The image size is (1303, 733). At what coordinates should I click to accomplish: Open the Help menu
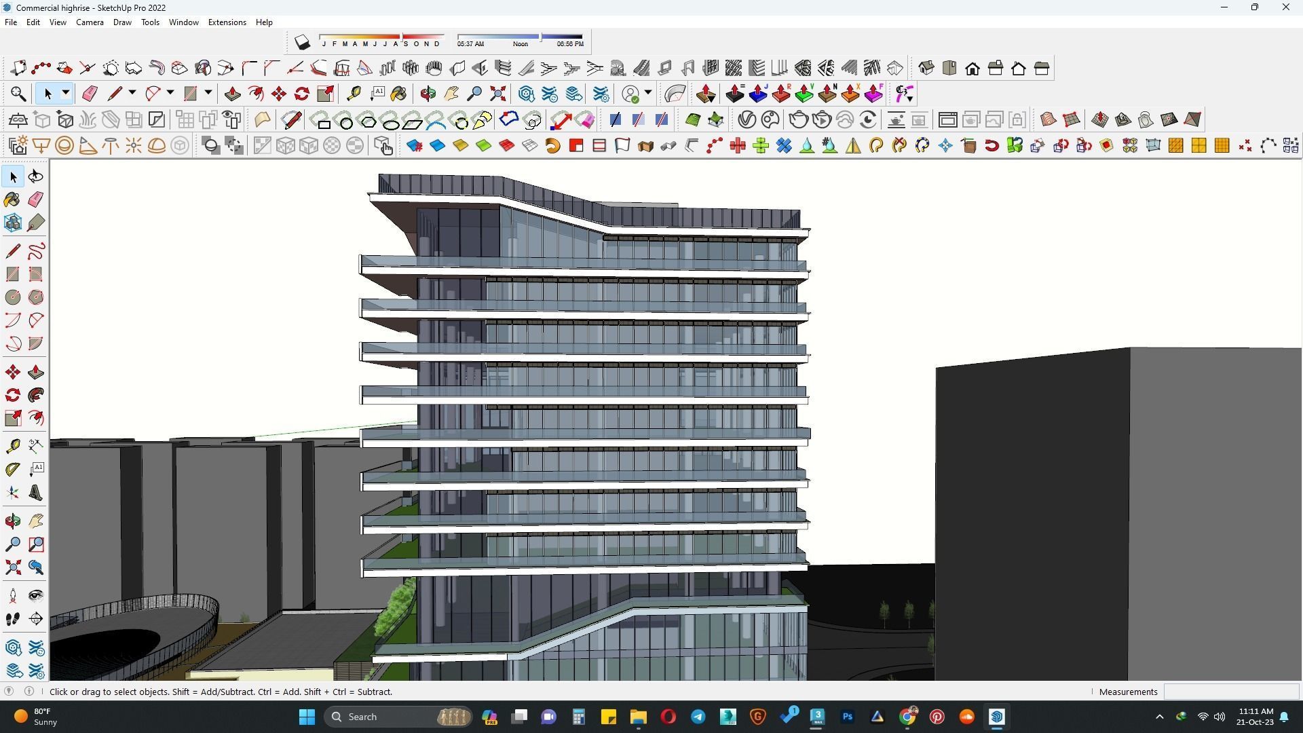tap(264, 22)
